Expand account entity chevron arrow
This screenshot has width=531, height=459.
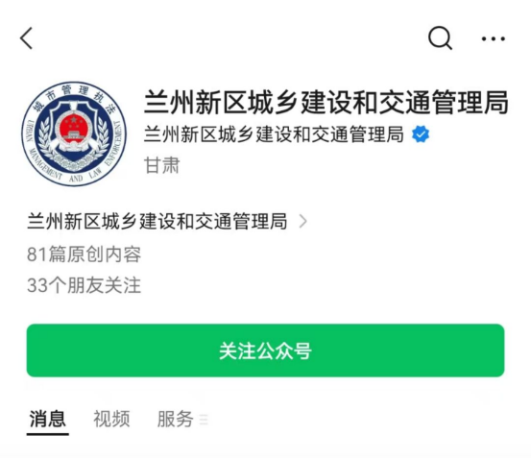click(303, 222)
